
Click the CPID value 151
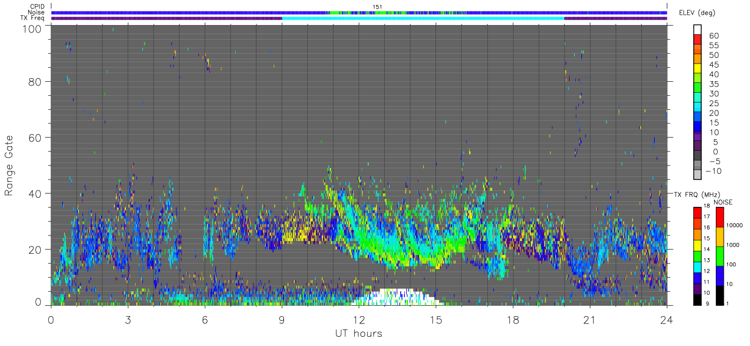tap(377, 7)
